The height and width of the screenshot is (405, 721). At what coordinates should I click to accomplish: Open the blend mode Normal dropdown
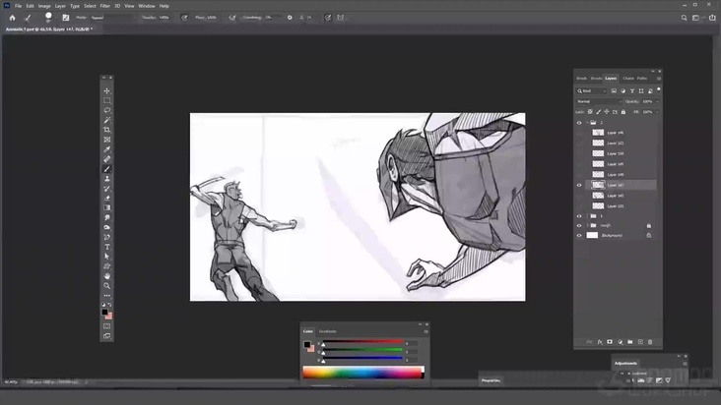click(597, 101)
